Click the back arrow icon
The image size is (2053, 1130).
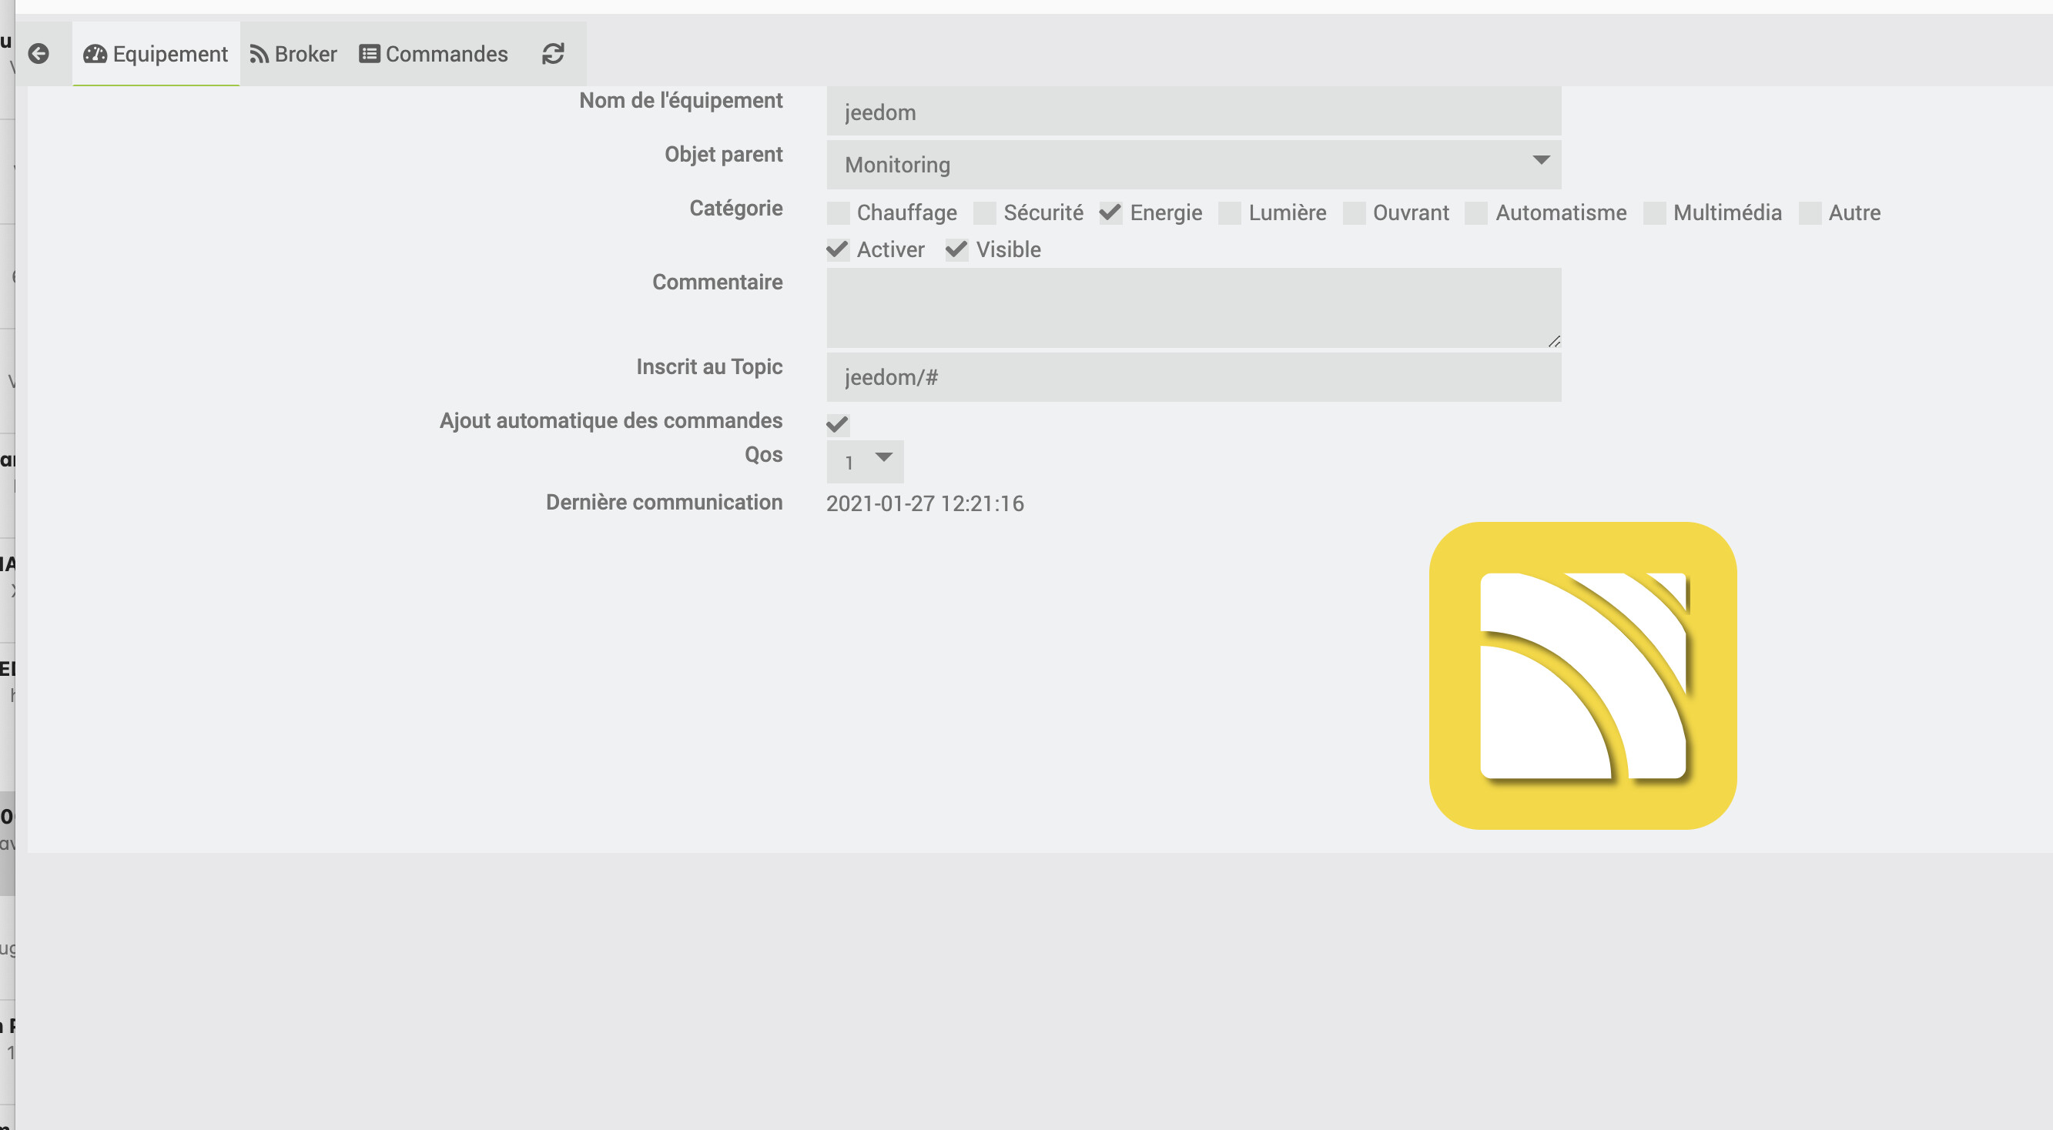coord(39,53)
